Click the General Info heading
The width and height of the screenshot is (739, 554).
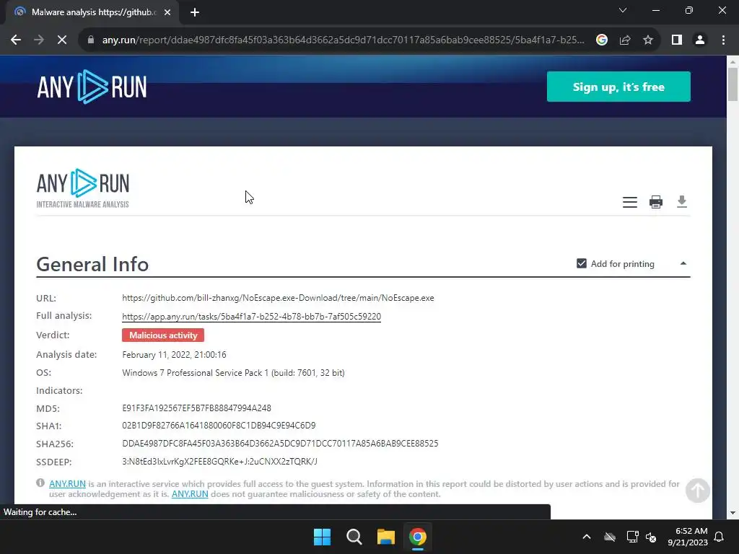tap(92, 264)
